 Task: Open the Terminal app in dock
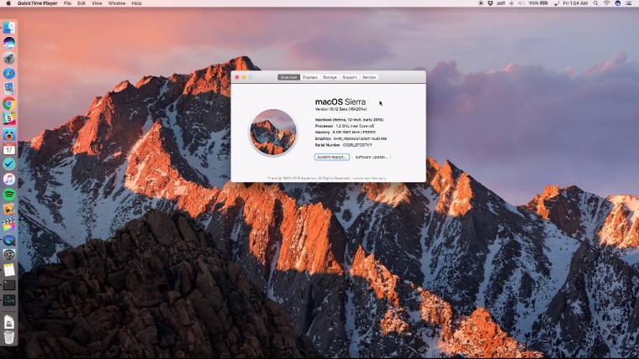click(x=9, y=285)
